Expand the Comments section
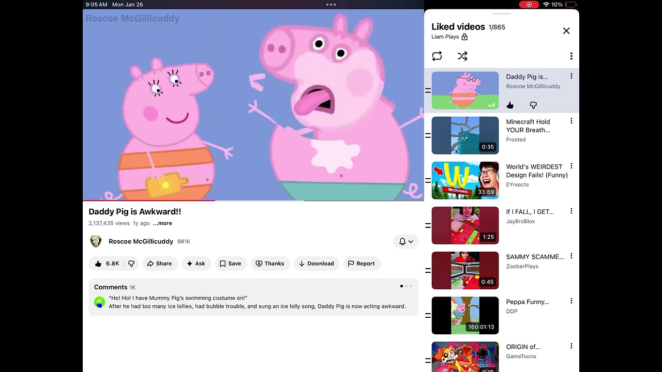Image resolution: width=662 pixels, height=372 pixels. point(253,297)
